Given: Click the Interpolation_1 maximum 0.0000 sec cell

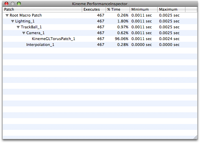Looking at the screenshot, I should click(x=169, y=45).
